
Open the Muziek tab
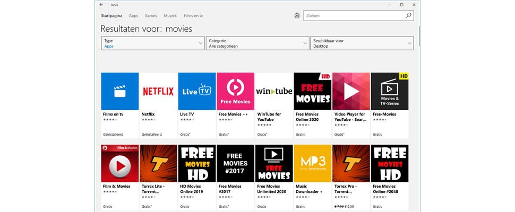[170, 16]
